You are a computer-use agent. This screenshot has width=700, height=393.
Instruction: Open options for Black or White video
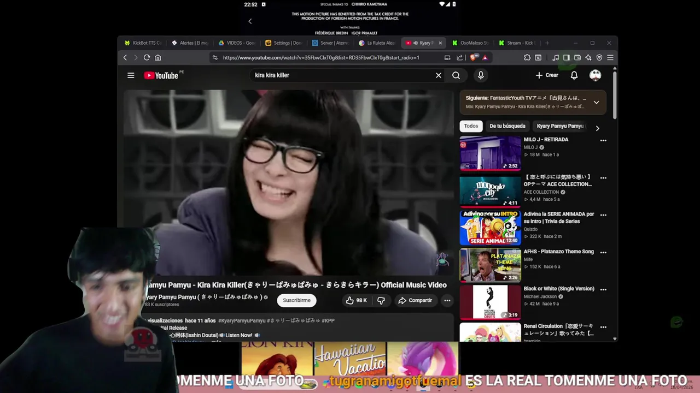click(x=603, y=289)
